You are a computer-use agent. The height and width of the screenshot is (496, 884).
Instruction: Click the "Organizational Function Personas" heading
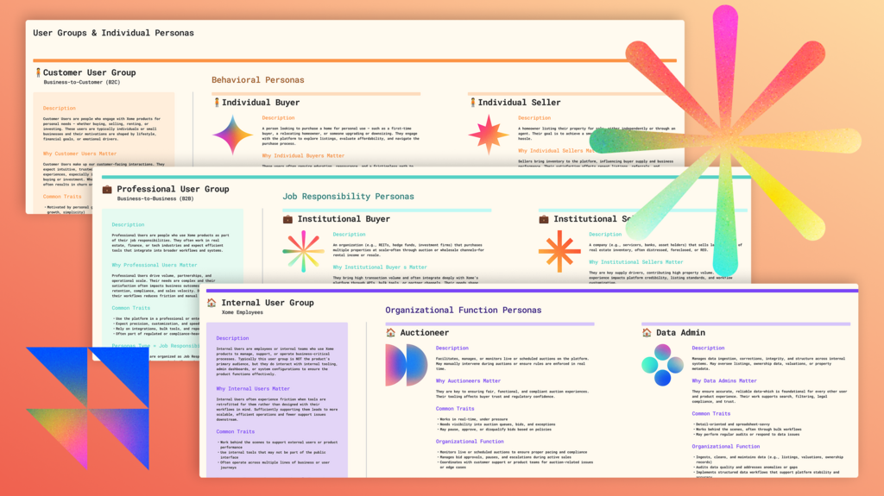463,310
